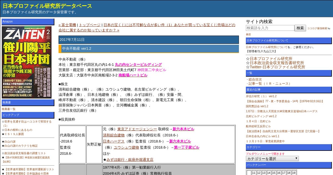Open the ZAITEN magazine cover on Amazon
The width and height of the screenshot is (333, 175).
point(27,62)
